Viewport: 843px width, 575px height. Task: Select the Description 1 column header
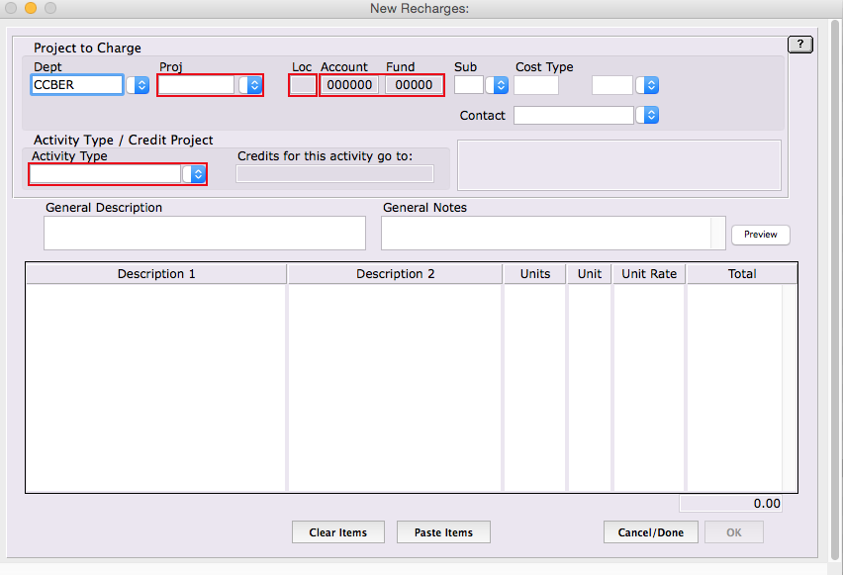click(156, 274)
